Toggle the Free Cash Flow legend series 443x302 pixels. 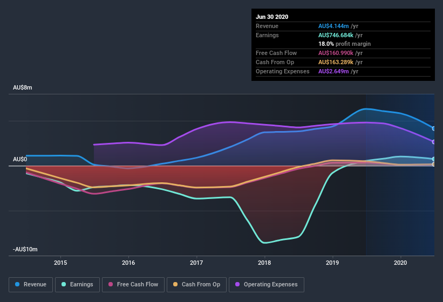coord(133,284)
